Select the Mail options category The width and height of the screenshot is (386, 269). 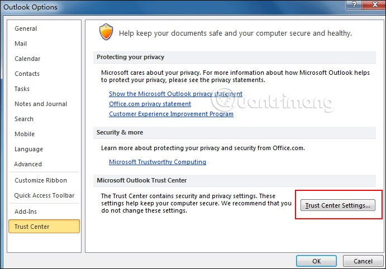pyautogui.click(x=21, y=44)
